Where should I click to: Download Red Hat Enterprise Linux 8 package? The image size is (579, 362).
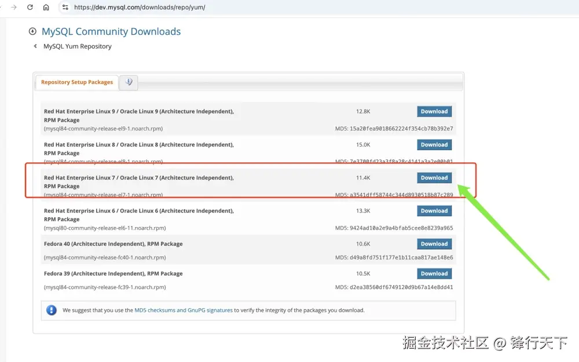point(434,144)
